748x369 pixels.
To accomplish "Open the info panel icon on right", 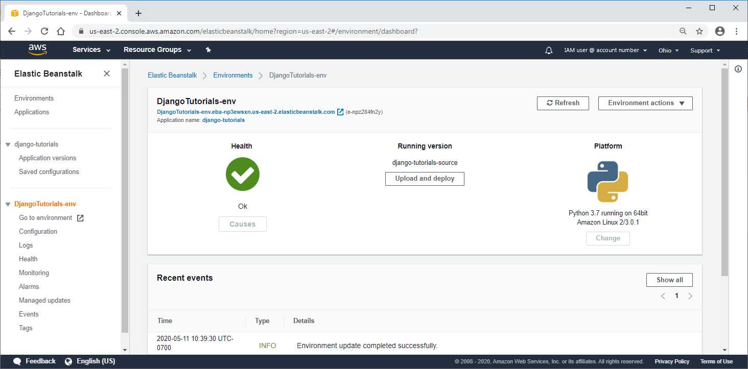I will tap(738, 69).
